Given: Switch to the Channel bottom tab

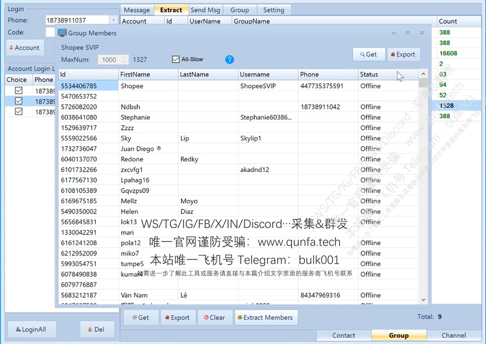Looking at the screenshot, I should pyautogui.click(x=454, y=335).
